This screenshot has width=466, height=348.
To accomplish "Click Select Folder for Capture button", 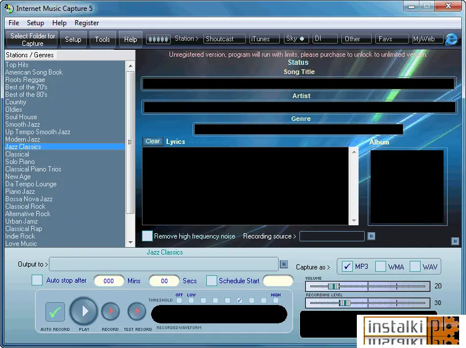I will coord(32,40).
